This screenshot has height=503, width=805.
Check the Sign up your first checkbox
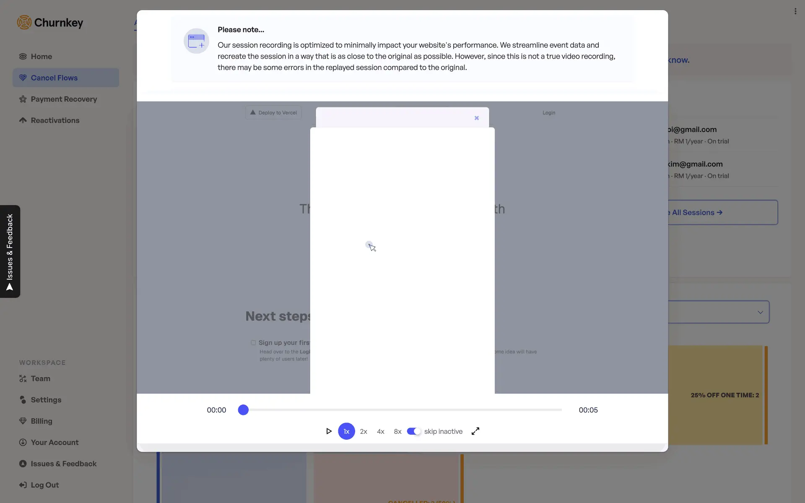tap(253, 343)
